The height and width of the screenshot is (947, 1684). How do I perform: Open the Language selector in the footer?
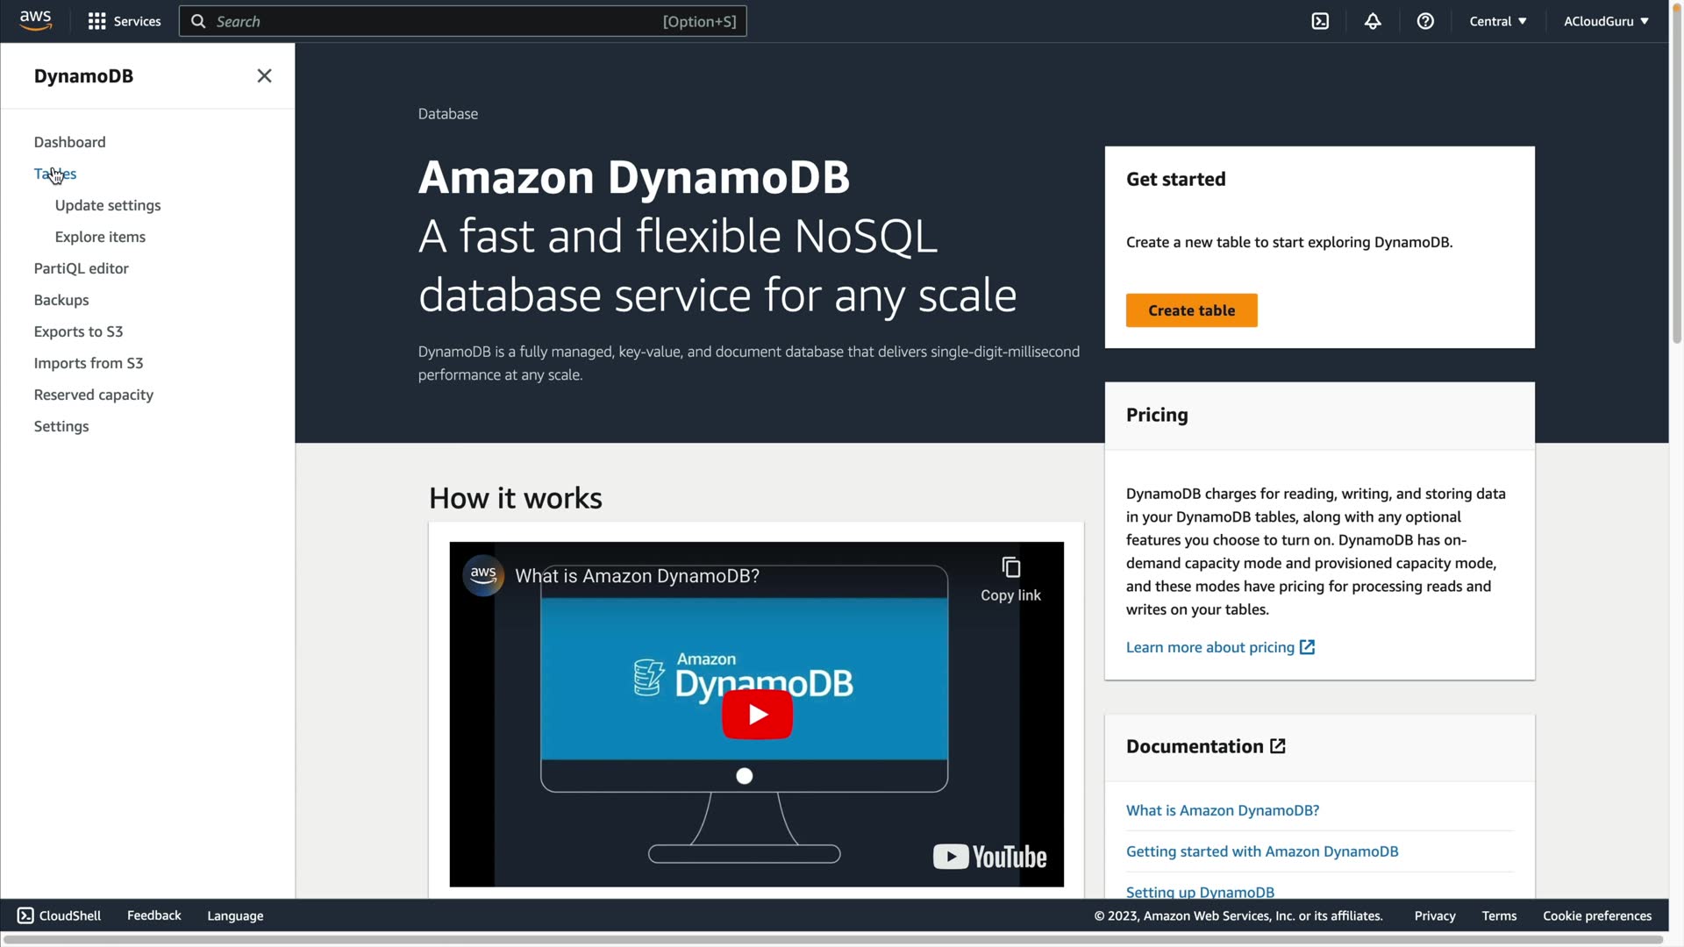[x=235, y=915]
